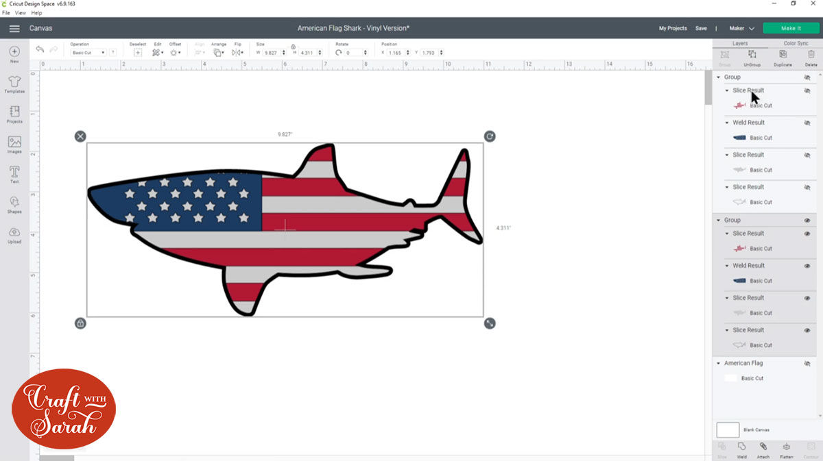Click the Blank Canvas swatch
Image resolution: width=823 pixels, height=461 pixels.
point(728,430)
